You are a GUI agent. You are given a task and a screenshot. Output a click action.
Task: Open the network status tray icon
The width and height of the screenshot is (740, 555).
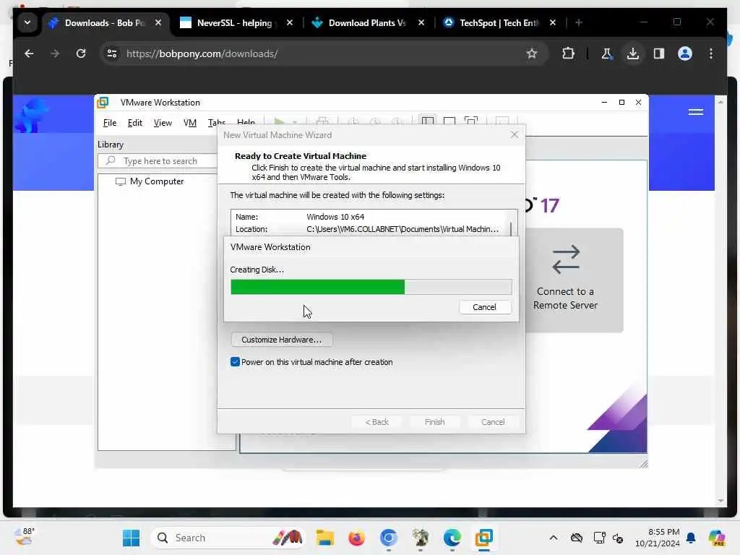(x=599, y=538)
